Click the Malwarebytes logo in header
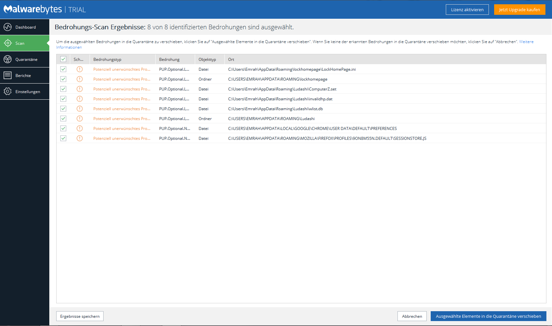 [x=33, y=9]
